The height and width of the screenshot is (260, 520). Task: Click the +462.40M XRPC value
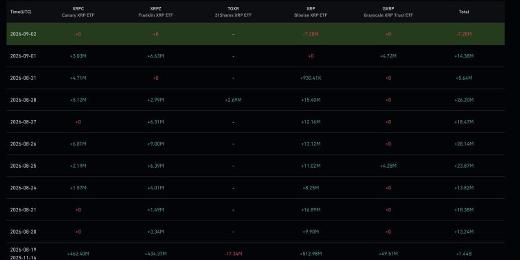pyautogui.click(x=78, y=254)
